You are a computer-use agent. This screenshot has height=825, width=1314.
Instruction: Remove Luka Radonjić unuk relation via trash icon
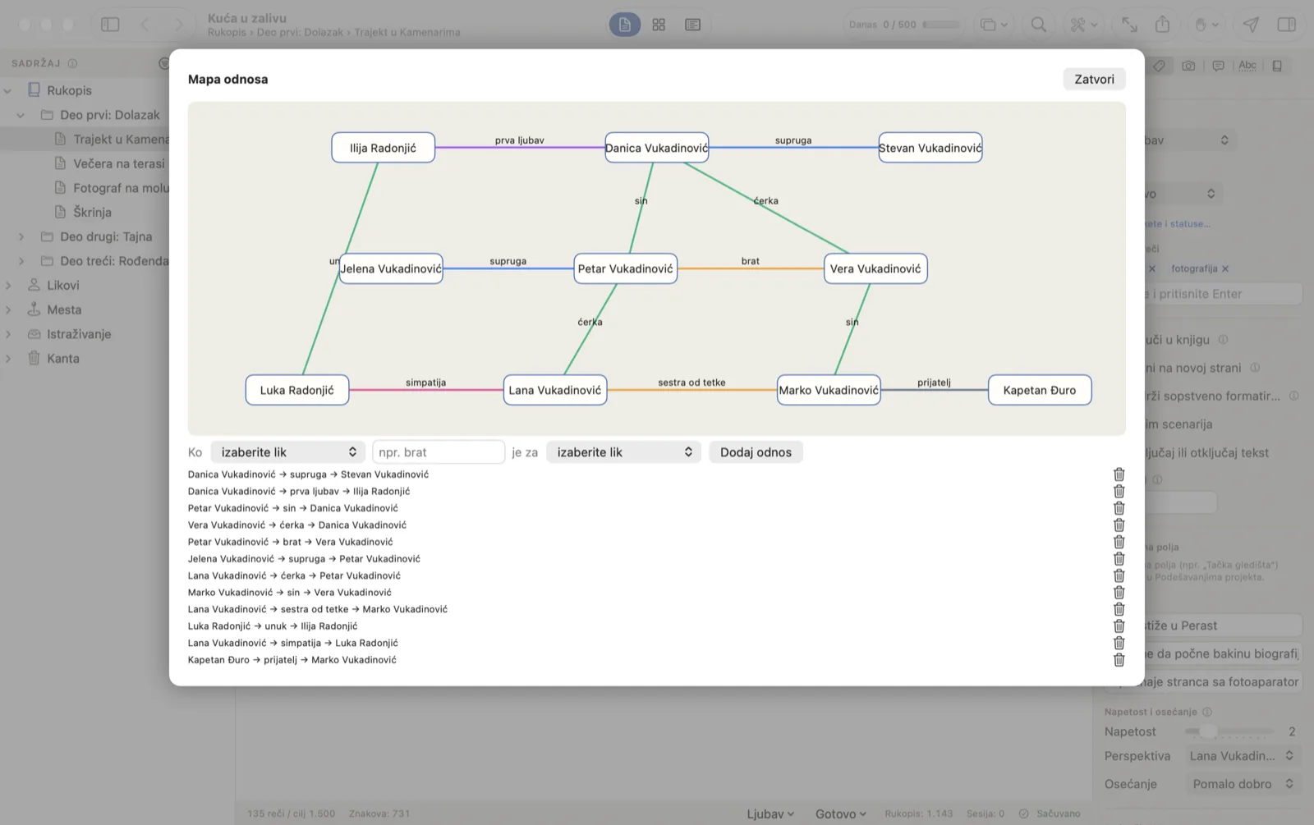coord(1119,626)
